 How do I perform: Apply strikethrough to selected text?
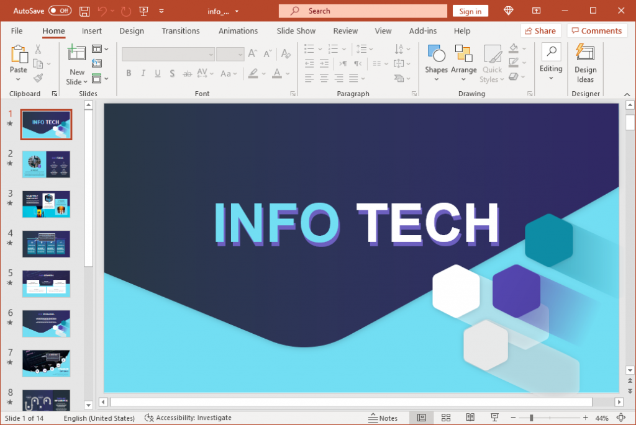coord(187,73)
